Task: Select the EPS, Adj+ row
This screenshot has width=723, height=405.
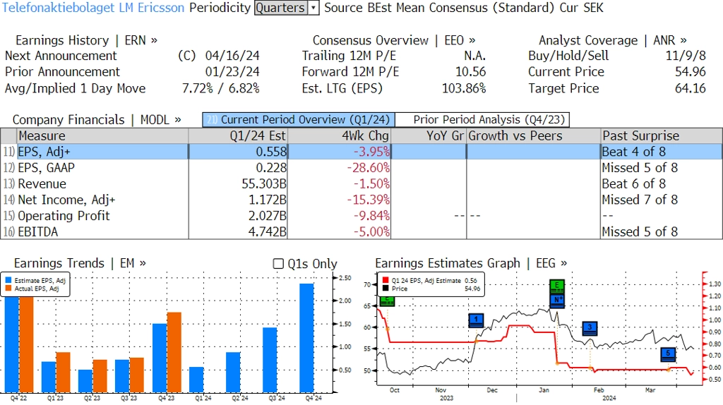Action: point(361,152)
